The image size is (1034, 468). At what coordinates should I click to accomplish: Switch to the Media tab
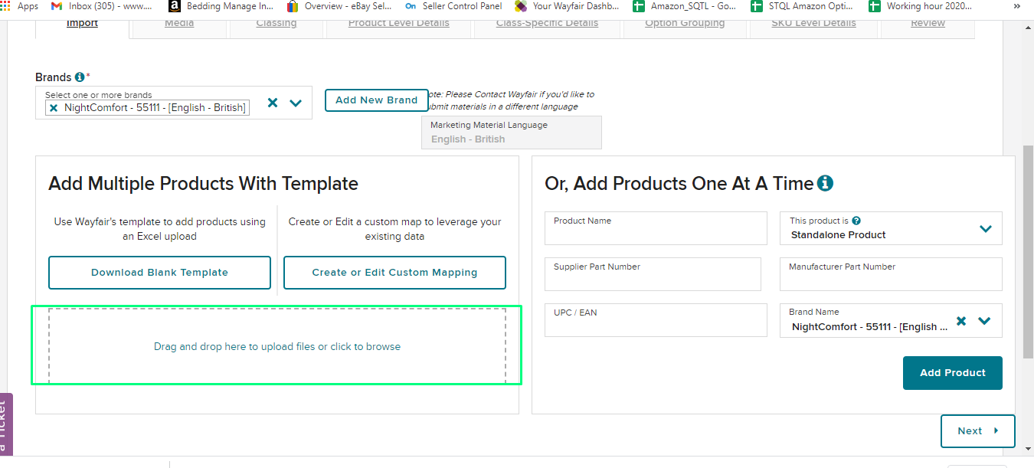click(179, 23)
